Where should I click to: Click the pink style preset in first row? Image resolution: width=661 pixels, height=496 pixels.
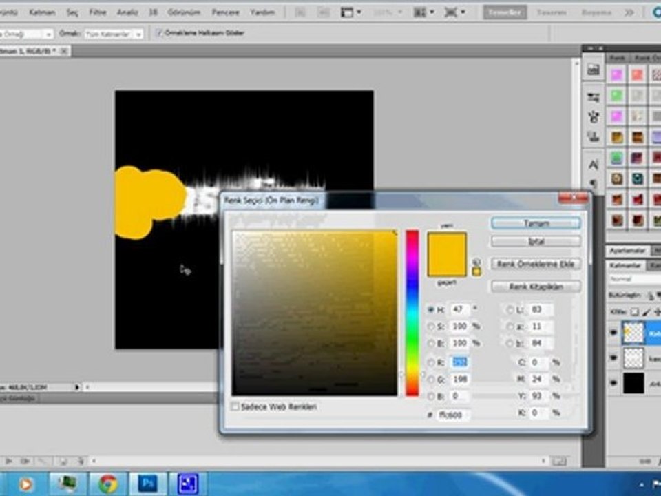tap(616, 75)
